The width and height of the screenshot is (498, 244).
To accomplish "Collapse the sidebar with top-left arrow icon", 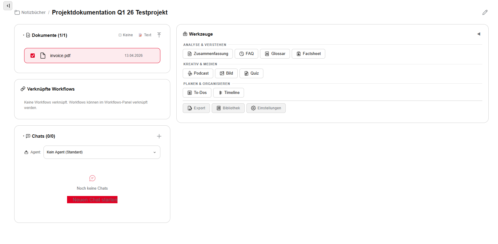I will pos(8,6).
